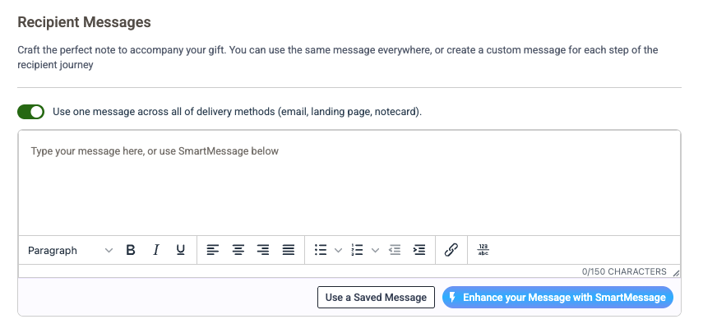Increase indent of the text

tap(419, 250)
